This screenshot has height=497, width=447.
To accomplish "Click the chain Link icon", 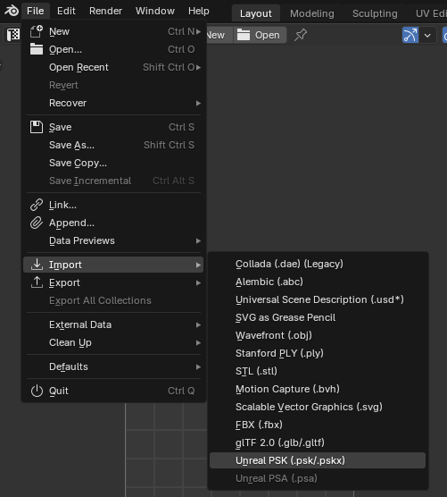I will [37, 205].
